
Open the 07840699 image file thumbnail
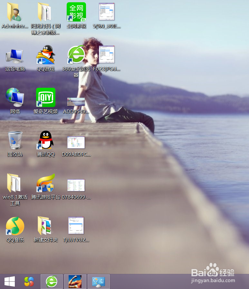click(x=76, y=185)
